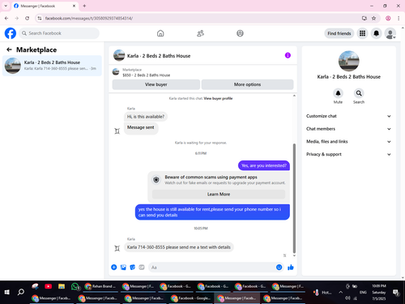Click the 'Yes, are you interested?' message
The width and height of the screenshot is (405, 304).
pyautogui.click(x=264, y=165)
